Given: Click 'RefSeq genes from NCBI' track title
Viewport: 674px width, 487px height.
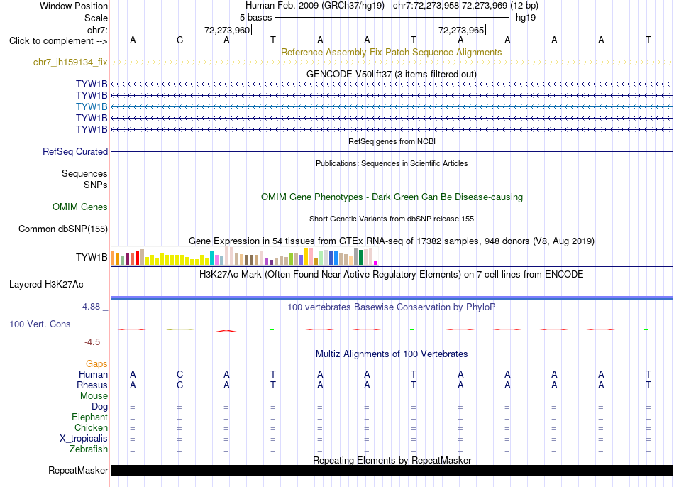Looking at the screenshot, I should coord(392,141).
